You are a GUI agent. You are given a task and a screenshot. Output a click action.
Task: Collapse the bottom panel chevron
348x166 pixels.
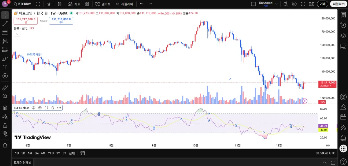(x=325, y=163)
